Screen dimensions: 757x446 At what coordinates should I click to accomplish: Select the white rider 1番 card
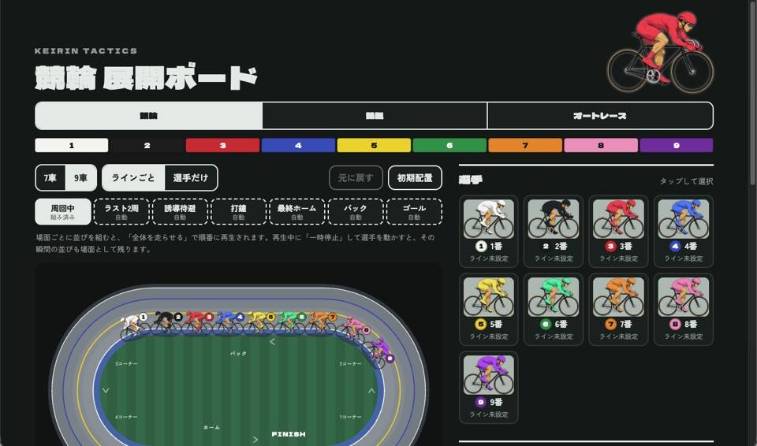[488, 231]
